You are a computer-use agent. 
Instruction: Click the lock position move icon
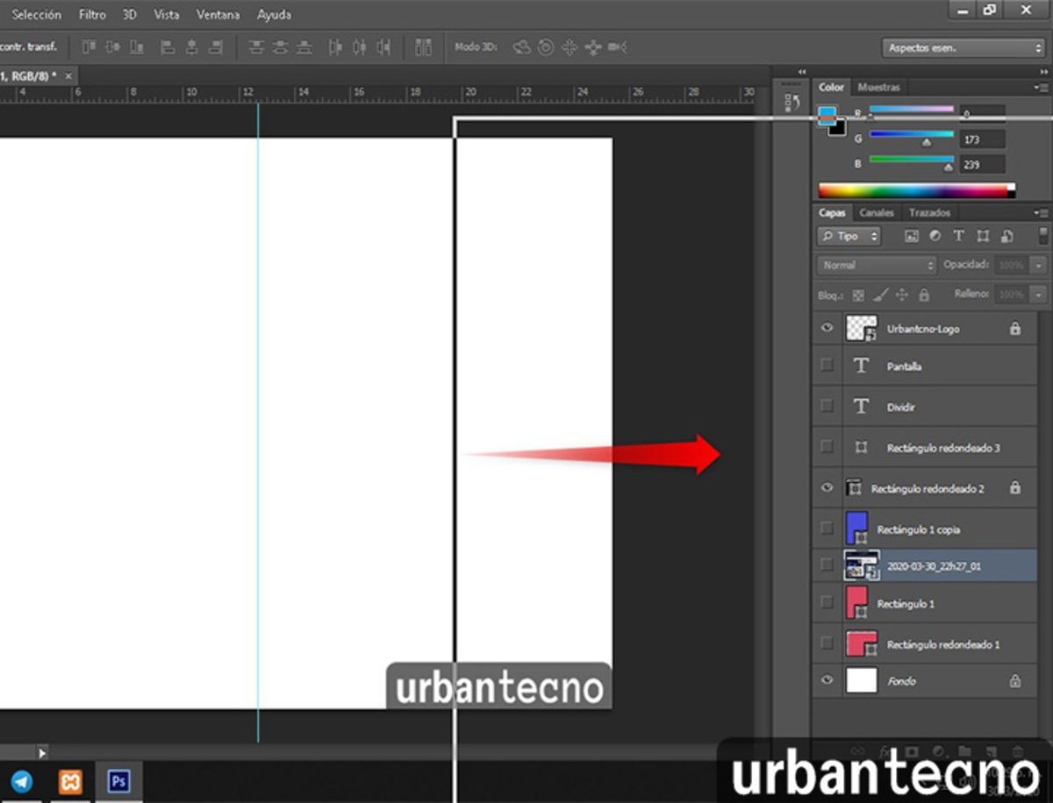point(902,295)
